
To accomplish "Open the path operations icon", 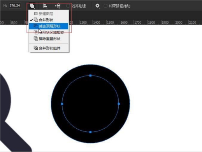I will pos(32,6).
